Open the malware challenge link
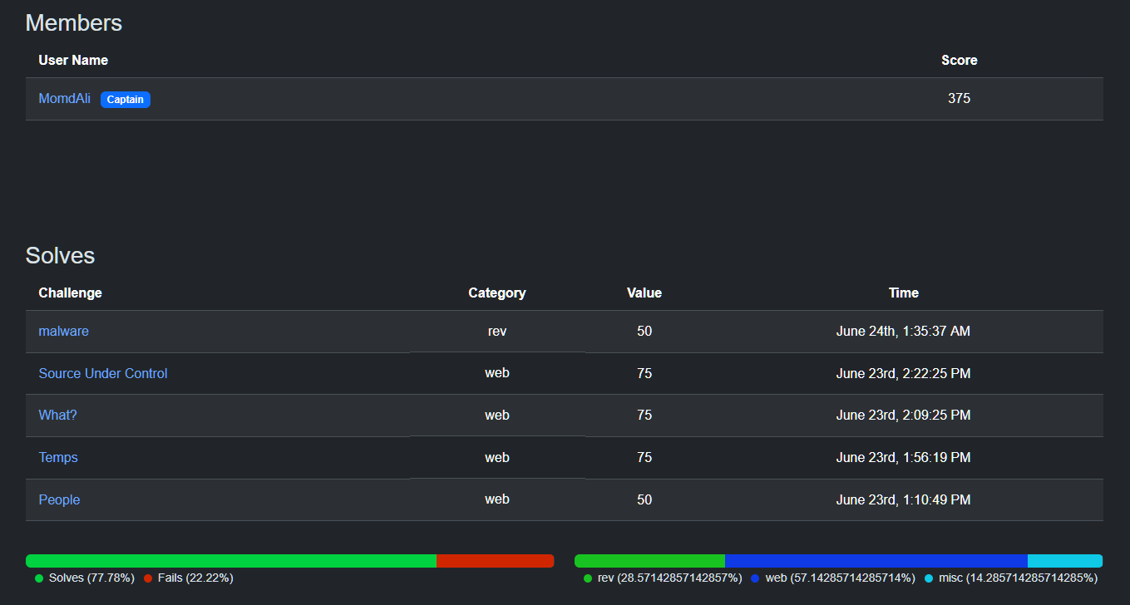1130x605 pixels. (x=64, y=332)
